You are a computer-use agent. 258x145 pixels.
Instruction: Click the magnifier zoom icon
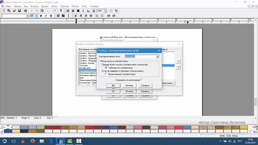pos(116,11)
